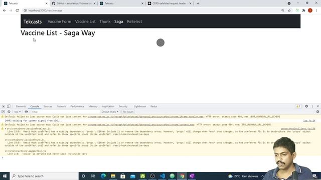Open the zoom magnifier in address bar
The width and height of the screenshot is (321, 180).
pos(283,10)
